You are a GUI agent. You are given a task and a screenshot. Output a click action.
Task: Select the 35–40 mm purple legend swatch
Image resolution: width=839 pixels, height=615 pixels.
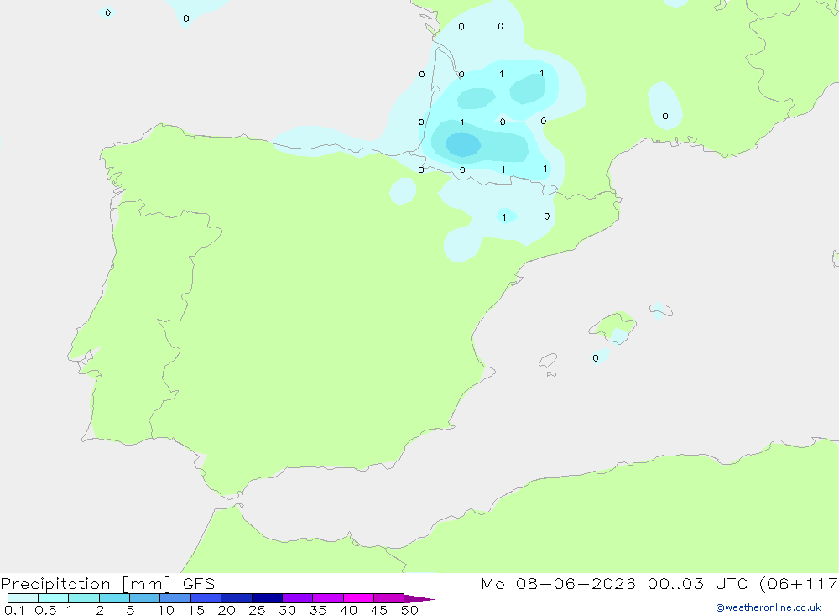click(327, 598)
